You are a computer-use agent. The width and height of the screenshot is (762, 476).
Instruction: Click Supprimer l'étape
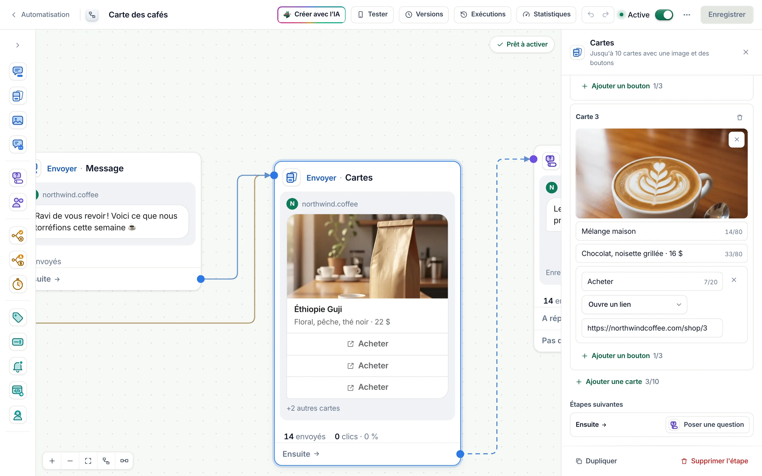714,461
